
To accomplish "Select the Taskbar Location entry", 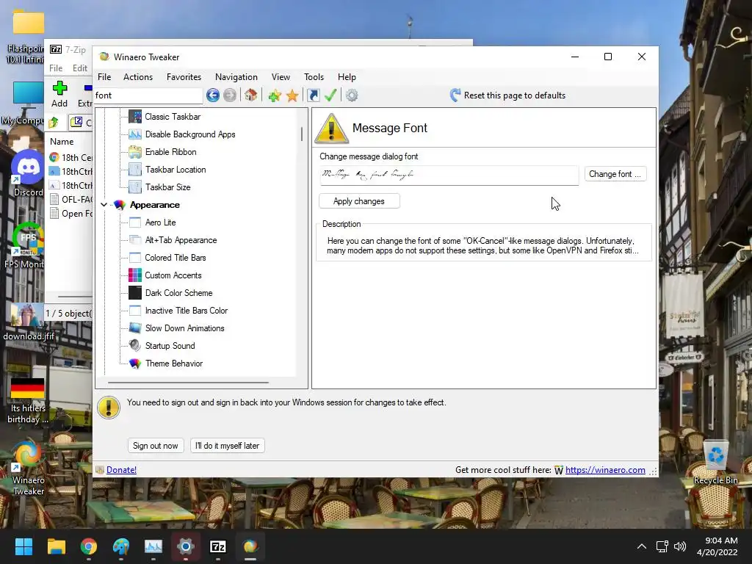I will (x=176, y=170).
